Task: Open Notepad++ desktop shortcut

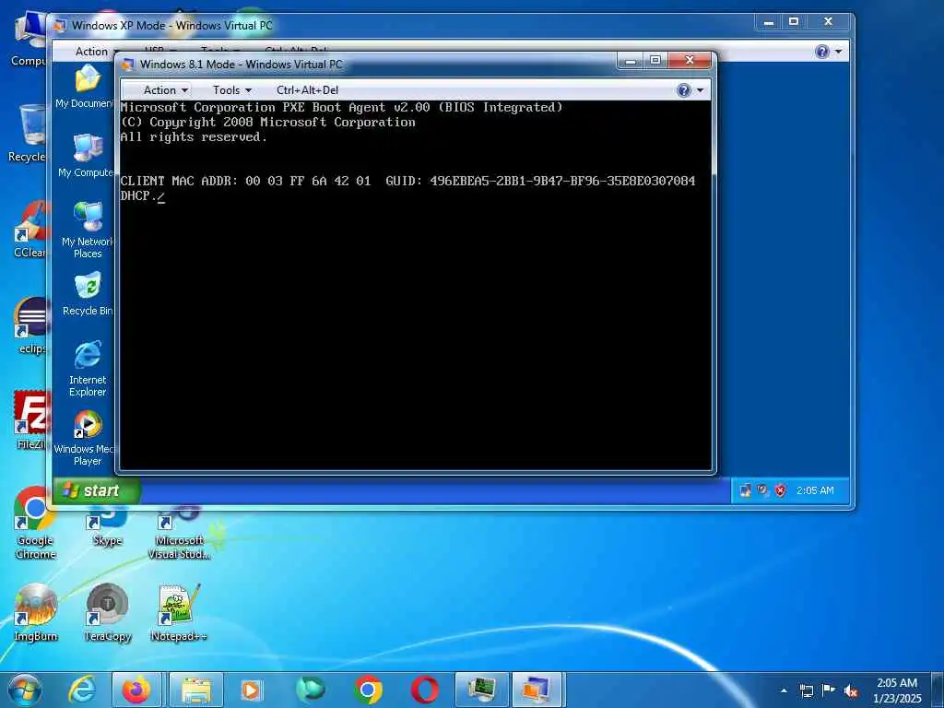Action: click(179, 612)
